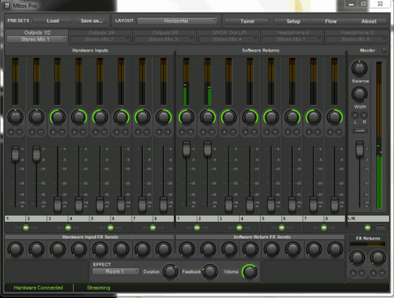Screen dimensions: 394x298
Task: Click the effect Volume knob
Action: pyautogui.click(x=250, y=272)
